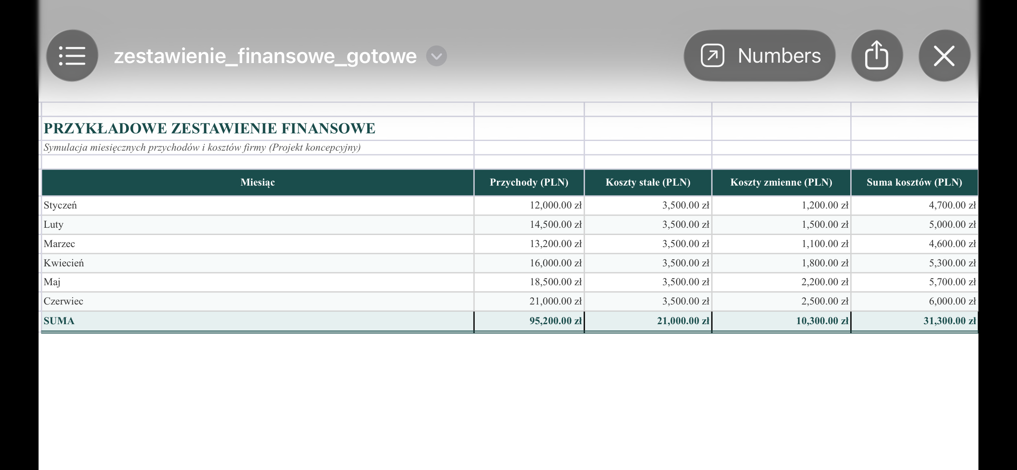The image size is (1017, 470).
Task: Close the document preview
Action: pos(944,55)
